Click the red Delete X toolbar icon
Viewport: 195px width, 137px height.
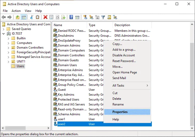[x=45, y=17]
